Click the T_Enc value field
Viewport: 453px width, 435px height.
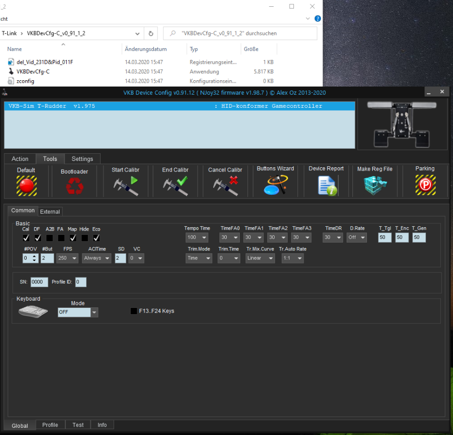coord(402,237)
